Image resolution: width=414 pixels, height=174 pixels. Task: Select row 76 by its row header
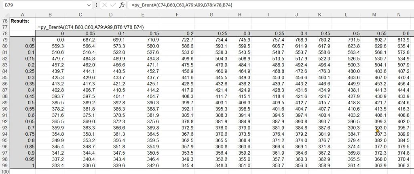click(4, 21)
